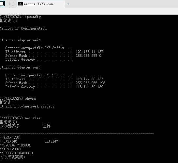
Task: Select IP address 118.144.80.137
Action: [89, 79]
